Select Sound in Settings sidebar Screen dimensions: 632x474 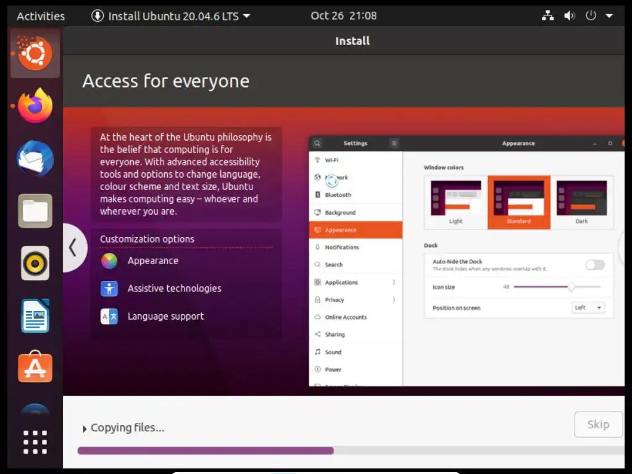356,352
